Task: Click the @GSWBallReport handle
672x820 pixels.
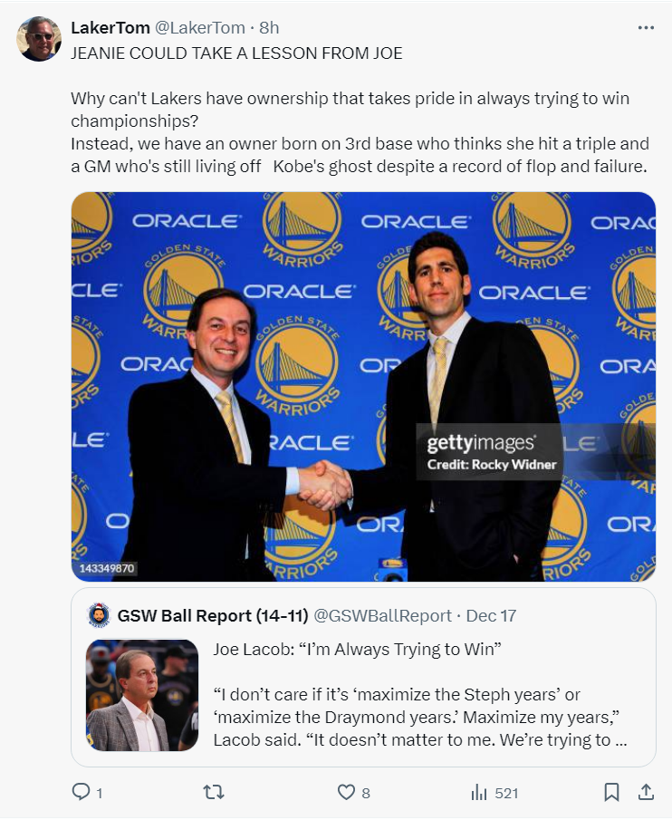Action: (x=382, y=615)
